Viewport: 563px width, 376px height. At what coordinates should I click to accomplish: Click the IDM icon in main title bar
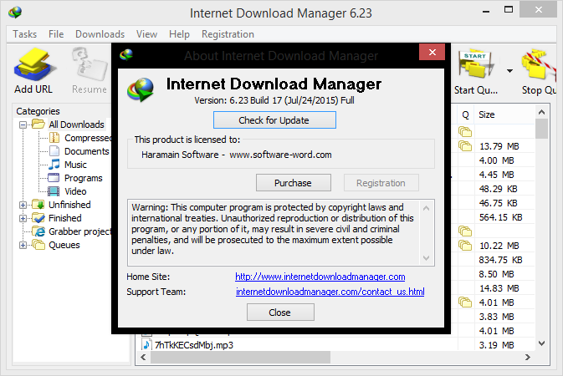tap(15, 13)
